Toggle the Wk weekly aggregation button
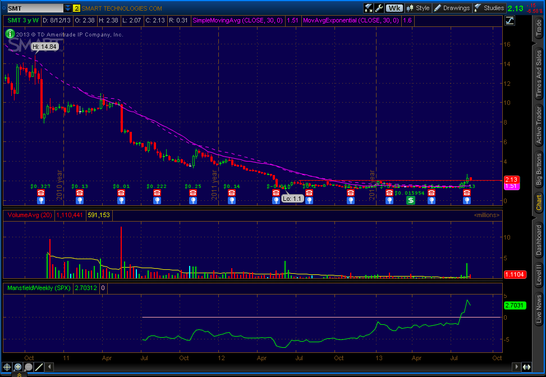546x377 pixels. point(396,8)
